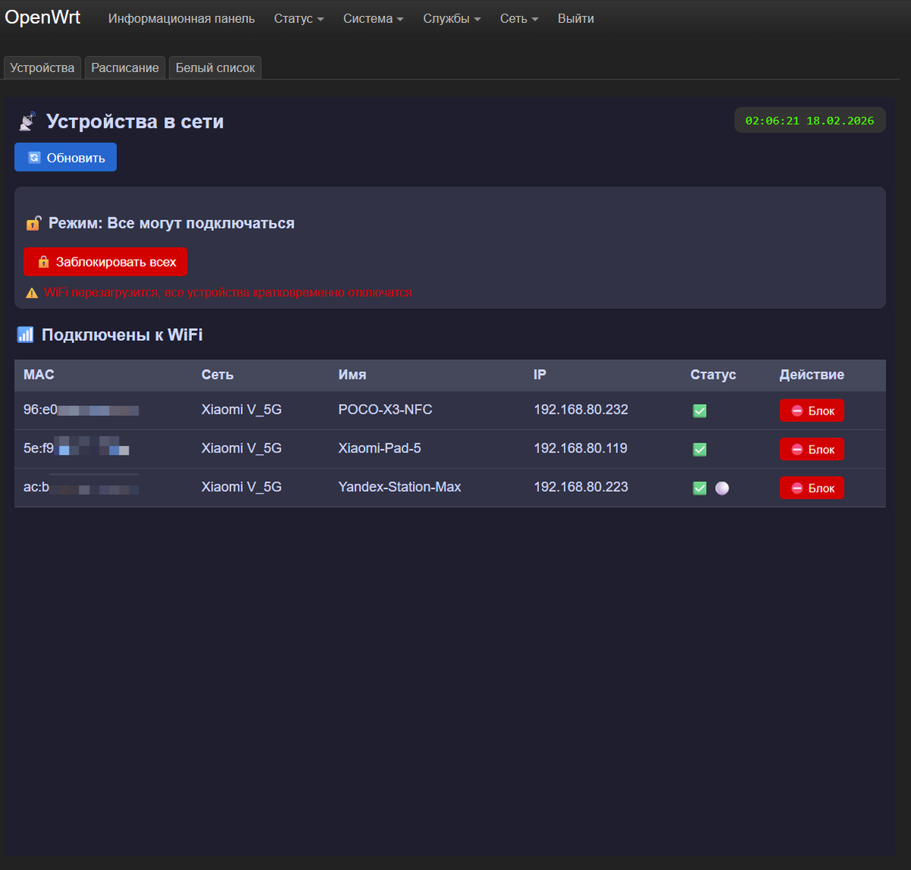Click Xiaomi V_5G network in Yandex-Station-Max row

click(241, 487)
